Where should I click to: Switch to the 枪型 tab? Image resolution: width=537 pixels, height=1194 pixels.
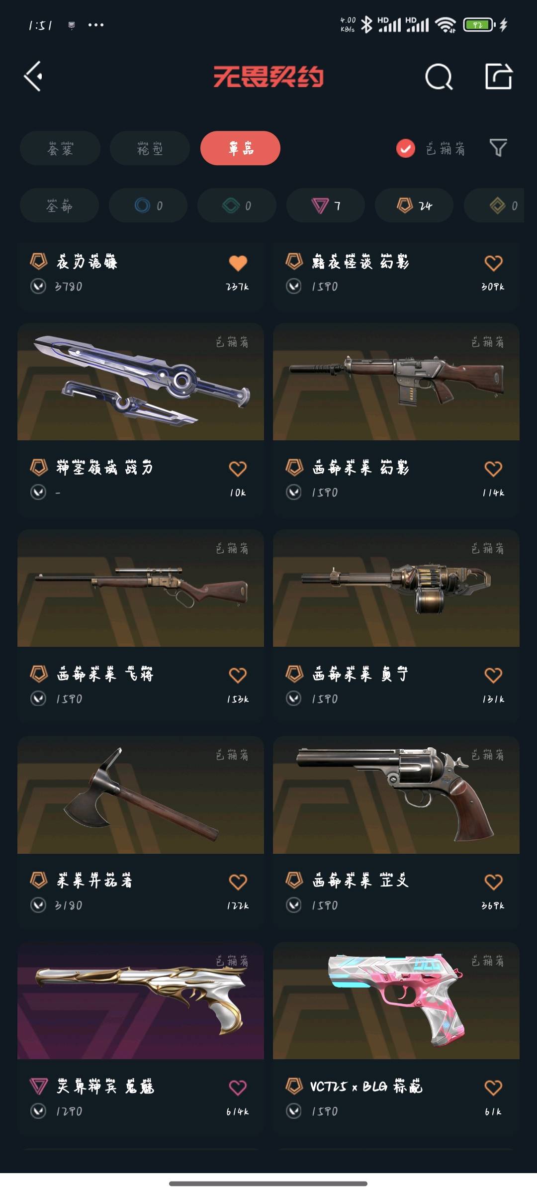click(x=150, y=148)
